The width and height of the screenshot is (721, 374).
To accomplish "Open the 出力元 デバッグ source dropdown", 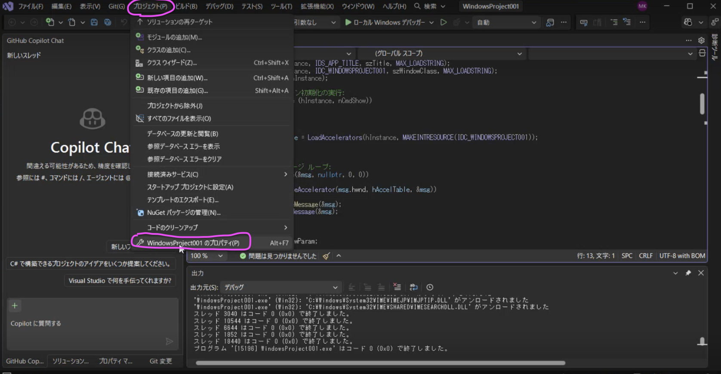I will (x=281, y=287).
